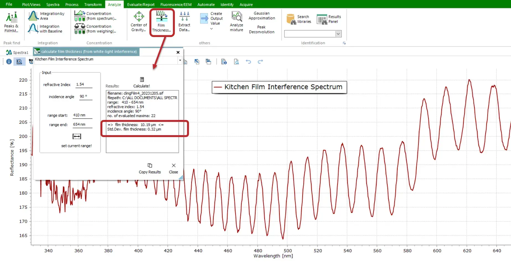The image size is (511, 262).
Task: Switch to the Process tab
Action: (x=72, y=4)
